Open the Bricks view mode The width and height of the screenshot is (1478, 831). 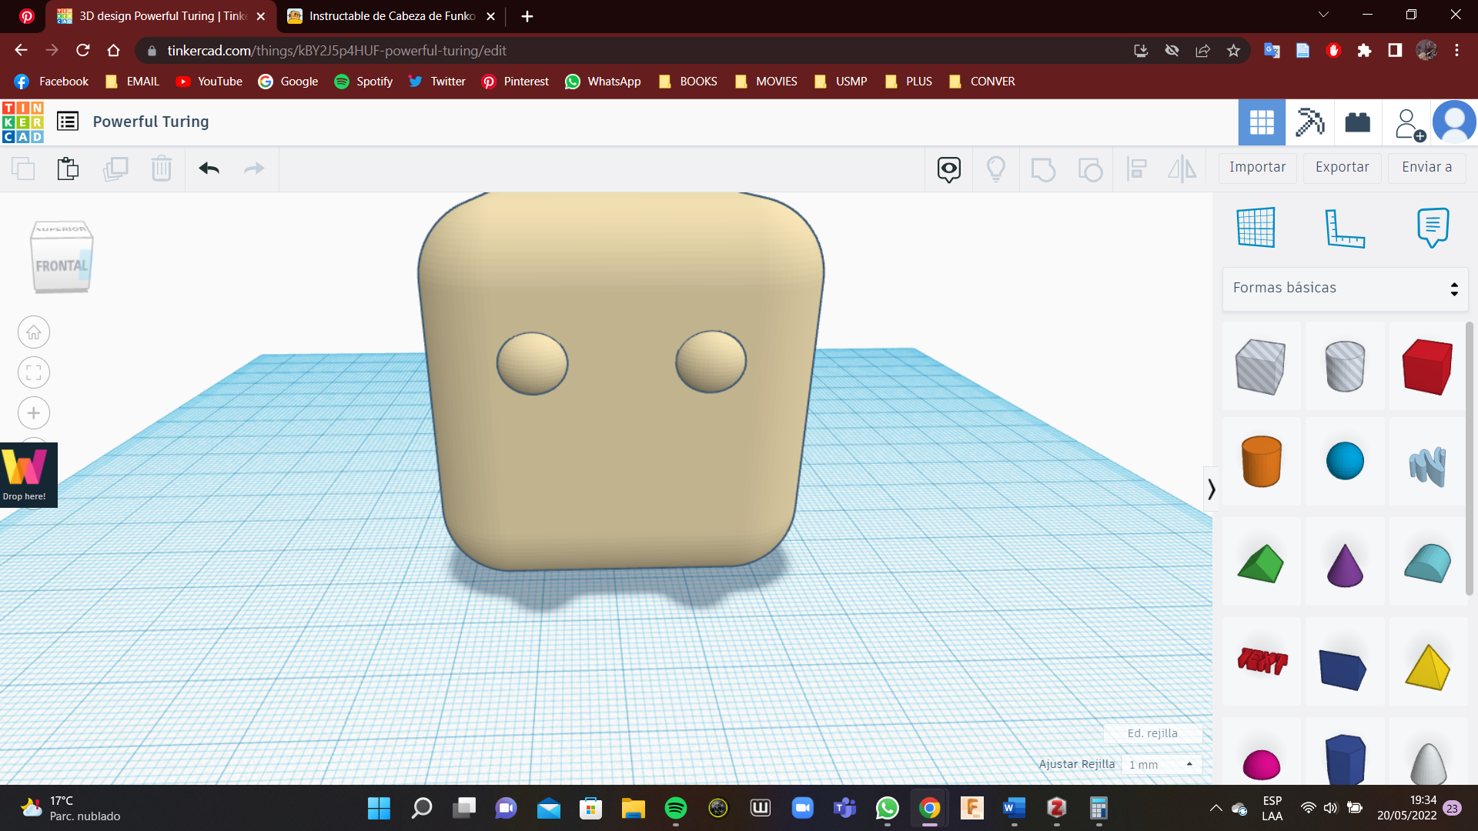point(1357,122)
